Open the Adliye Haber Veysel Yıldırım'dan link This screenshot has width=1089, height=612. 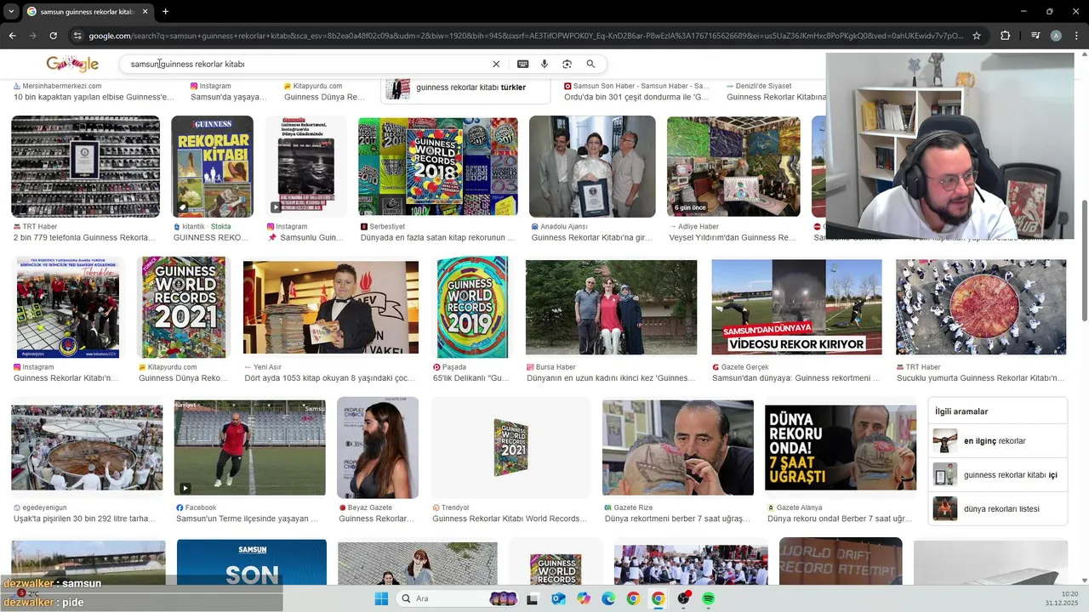[733, 238]
